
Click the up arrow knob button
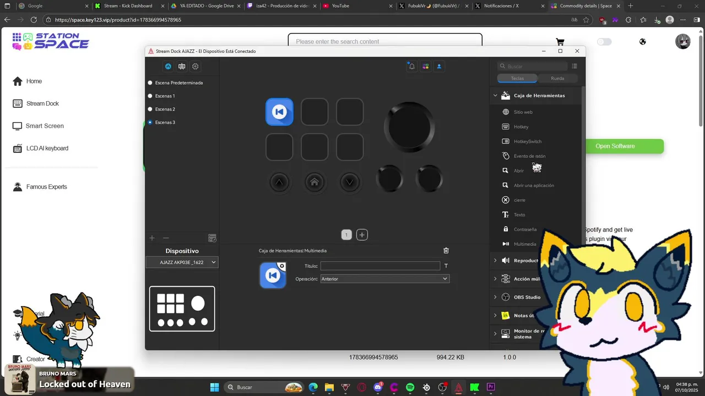click(279, 182)
